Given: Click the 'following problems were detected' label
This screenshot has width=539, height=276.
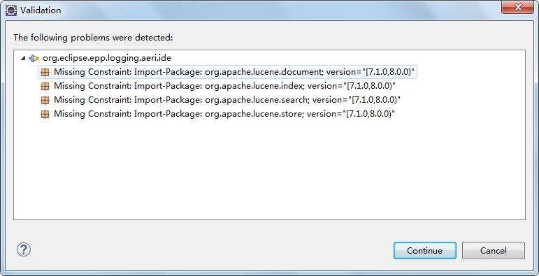Looking at the screenshot, I should [x=93, y=37].
